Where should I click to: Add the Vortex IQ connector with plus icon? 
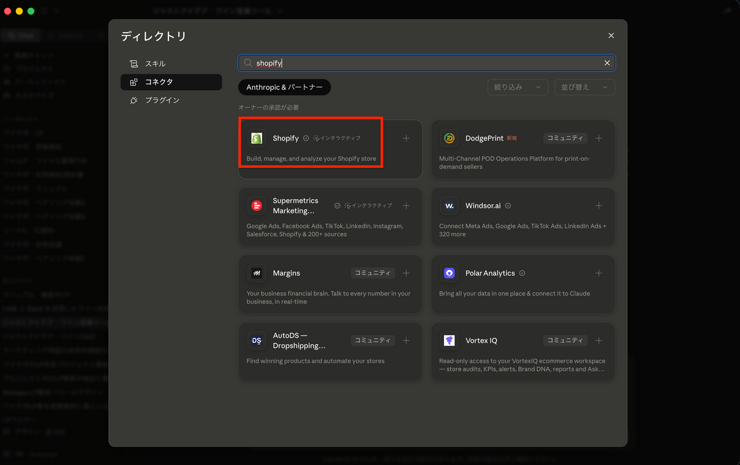coord(599,340)
